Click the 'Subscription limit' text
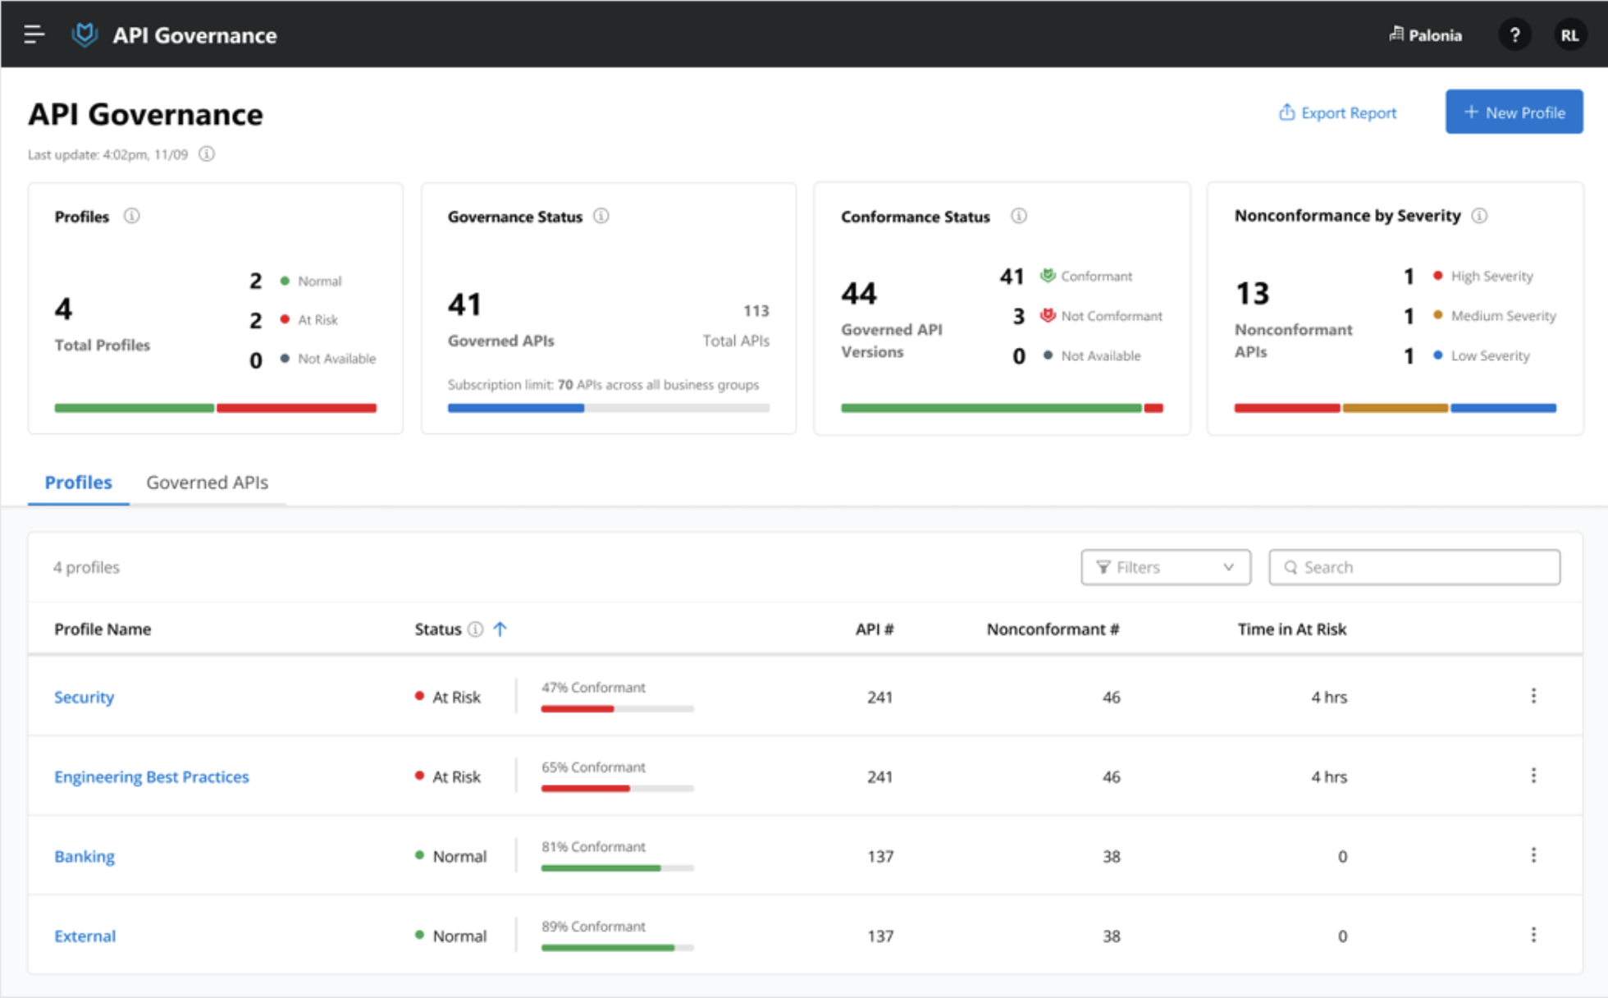Image resolution: width=1608 pixels, height=998 pixels. 603,384
